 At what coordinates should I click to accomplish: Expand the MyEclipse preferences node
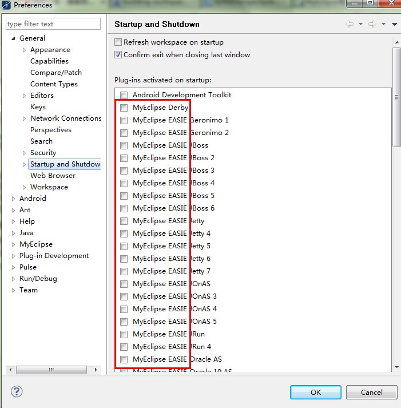(x=13, y=244)
